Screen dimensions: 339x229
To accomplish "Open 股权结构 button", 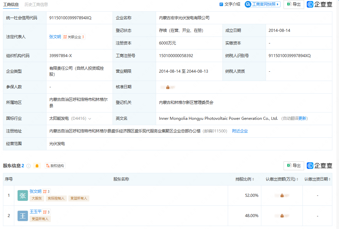I will tap(55, 166).
